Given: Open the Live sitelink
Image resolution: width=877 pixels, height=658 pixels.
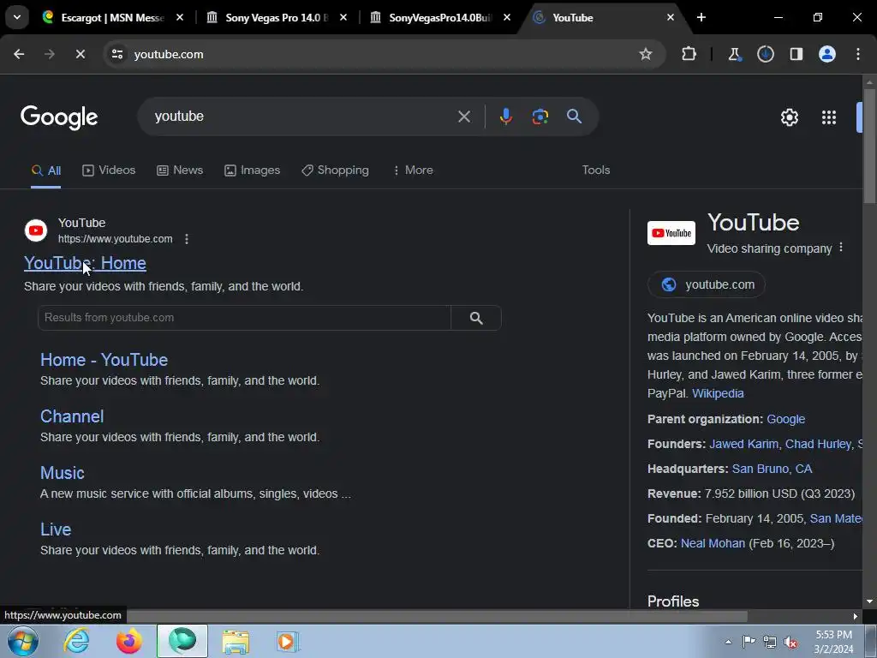Looking at the screenshot, I should (56, 529).
